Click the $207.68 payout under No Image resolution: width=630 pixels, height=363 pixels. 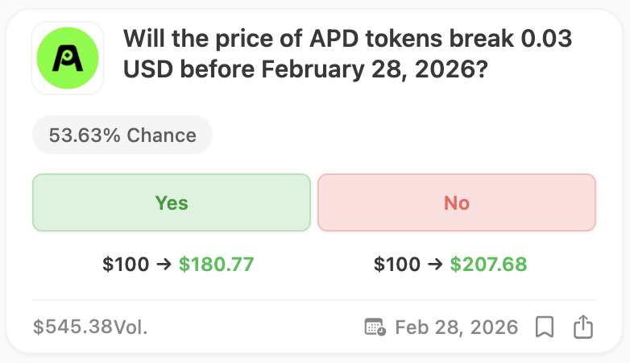pos(488,264)
